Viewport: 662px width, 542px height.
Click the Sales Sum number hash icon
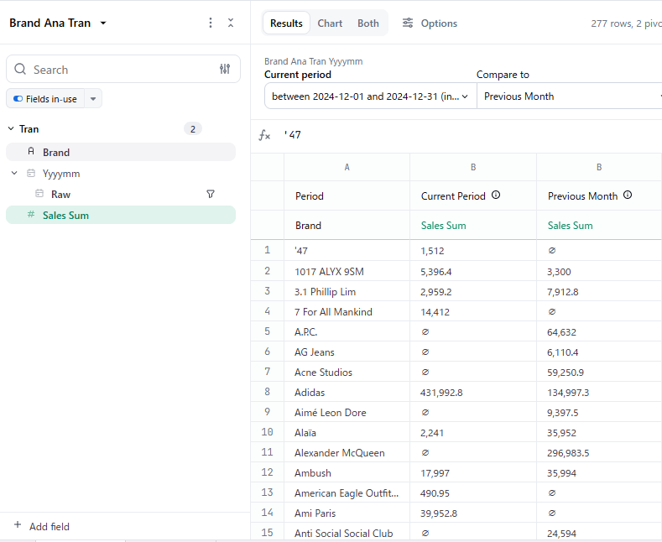[x=31, y=215]
